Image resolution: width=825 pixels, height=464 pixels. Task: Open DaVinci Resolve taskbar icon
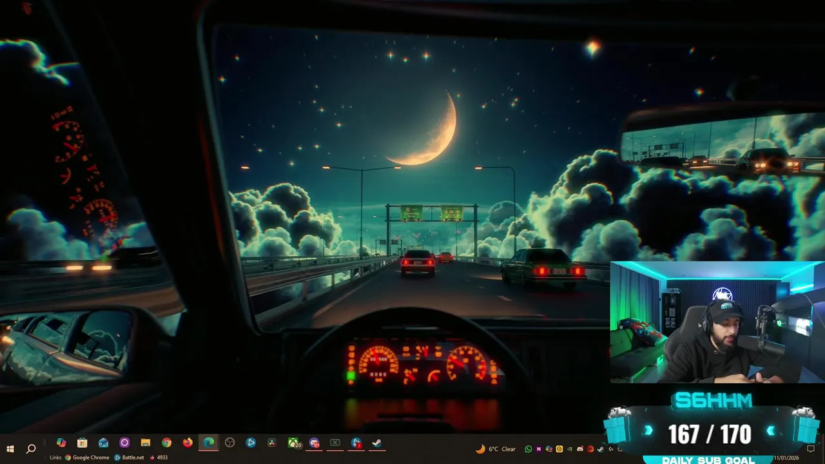[273, 443]
